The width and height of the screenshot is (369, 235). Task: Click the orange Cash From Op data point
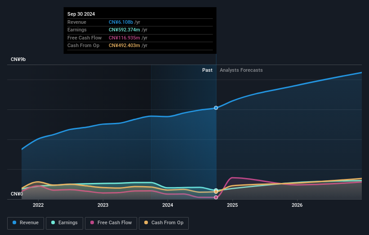(x=216, y=192)
